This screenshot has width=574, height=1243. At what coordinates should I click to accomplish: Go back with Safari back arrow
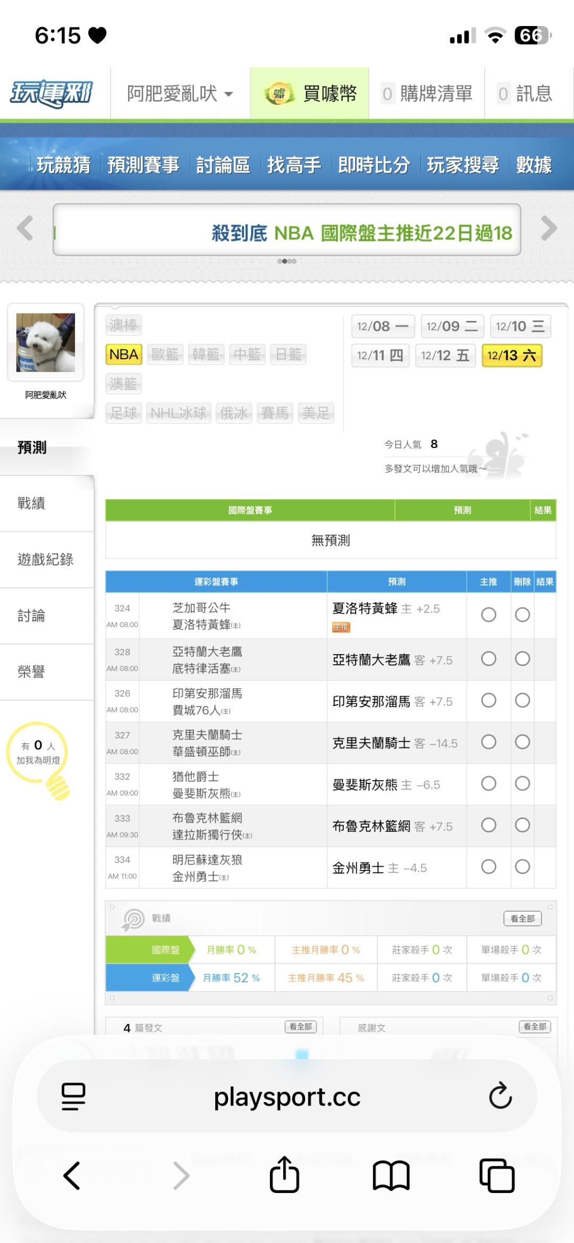tap(72, 1176)
